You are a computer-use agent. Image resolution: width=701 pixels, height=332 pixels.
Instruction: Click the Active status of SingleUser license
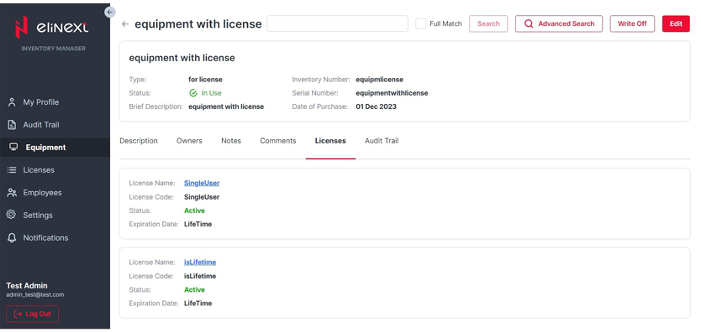[x=194, y=210]
